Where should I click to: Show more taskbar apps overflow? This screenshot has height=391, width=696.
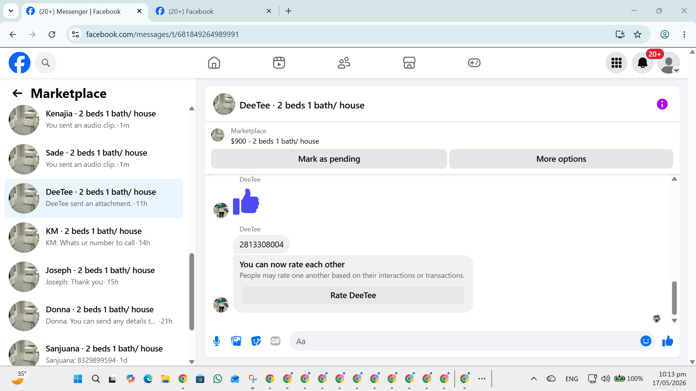point(482,379)
